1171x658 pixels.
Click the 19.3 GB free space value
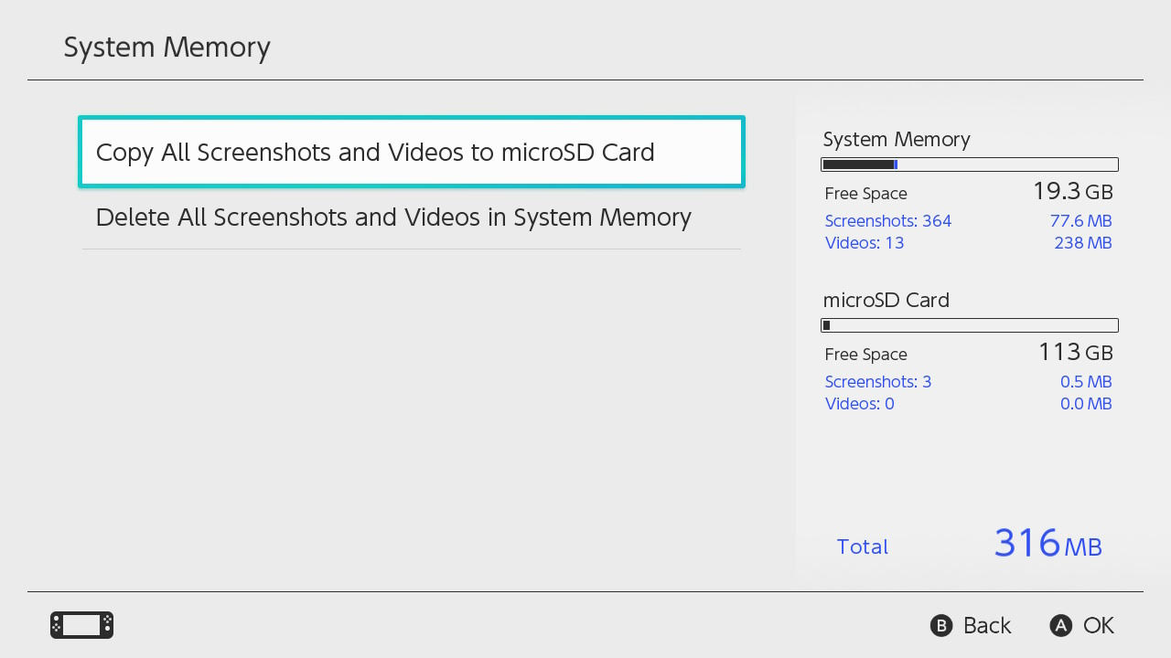coord(1073,192)
